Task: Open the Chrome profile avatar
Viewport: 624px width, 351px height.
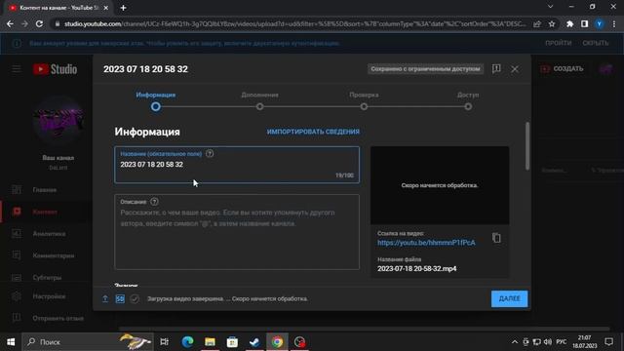Action: coord(600,23)
